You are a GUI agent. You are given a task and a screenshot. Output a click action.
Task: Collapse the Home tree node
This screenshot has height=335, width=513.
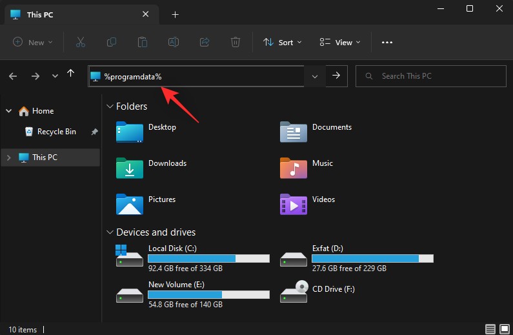tap(9, 111)
